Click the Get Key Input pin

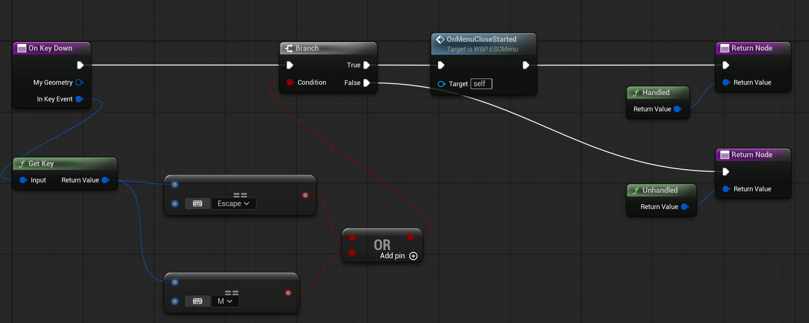(23, 180)
